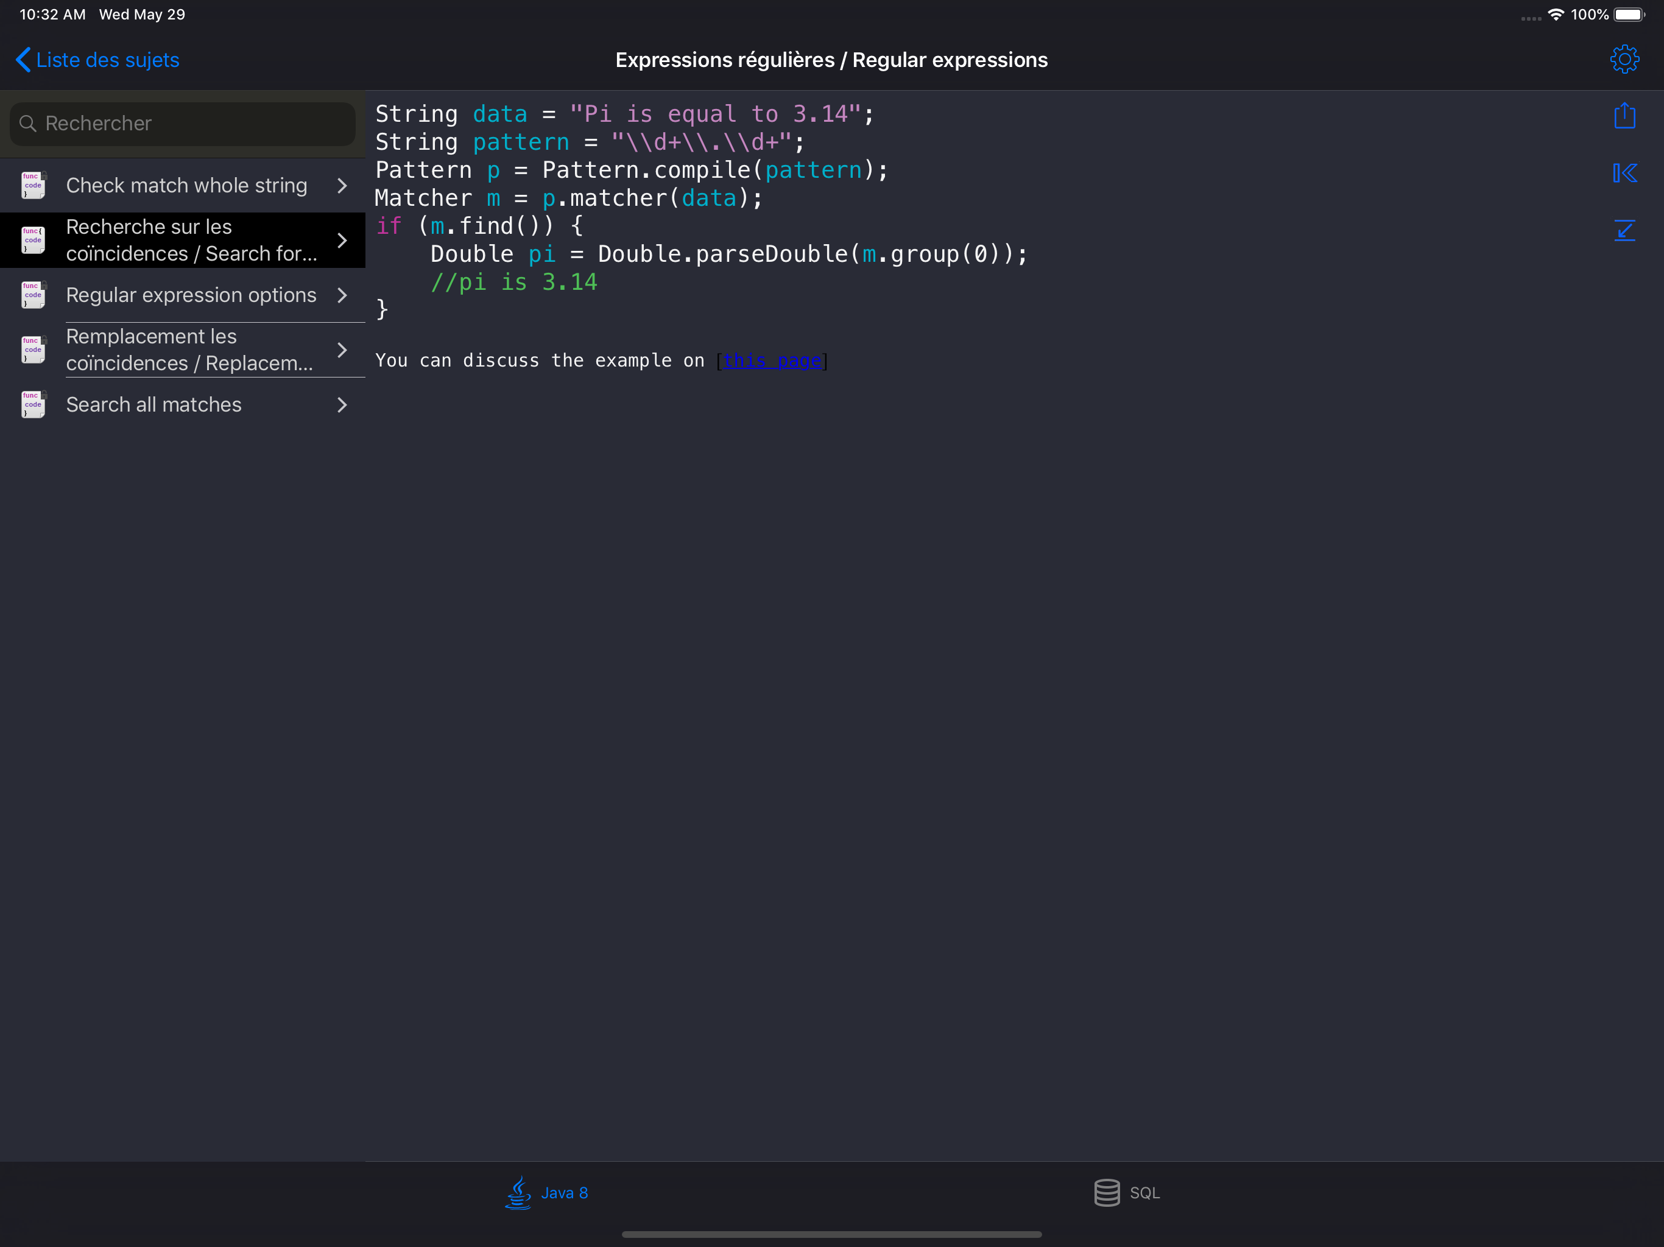Expand chevron for Check match whole string
This screenshot has height=1247, width=1664.
point(342,185)
